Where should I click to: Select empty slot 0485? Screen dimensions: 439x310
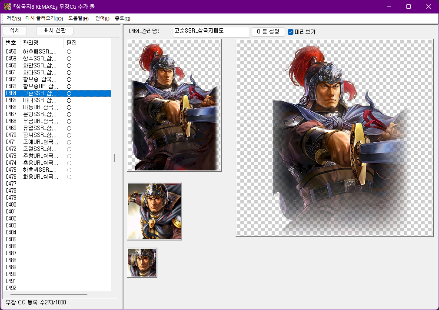(x=58, y=240)
